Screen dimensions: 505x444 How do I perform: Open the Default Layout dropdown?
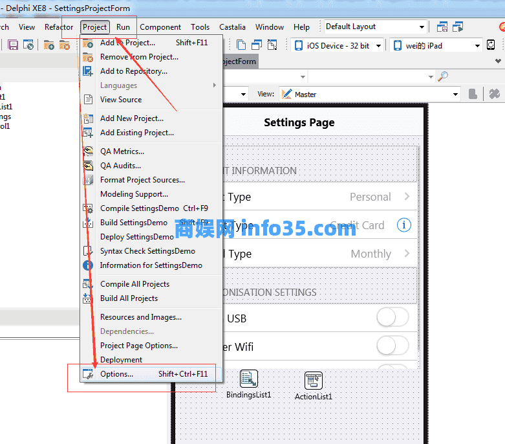tap(422, 27)
